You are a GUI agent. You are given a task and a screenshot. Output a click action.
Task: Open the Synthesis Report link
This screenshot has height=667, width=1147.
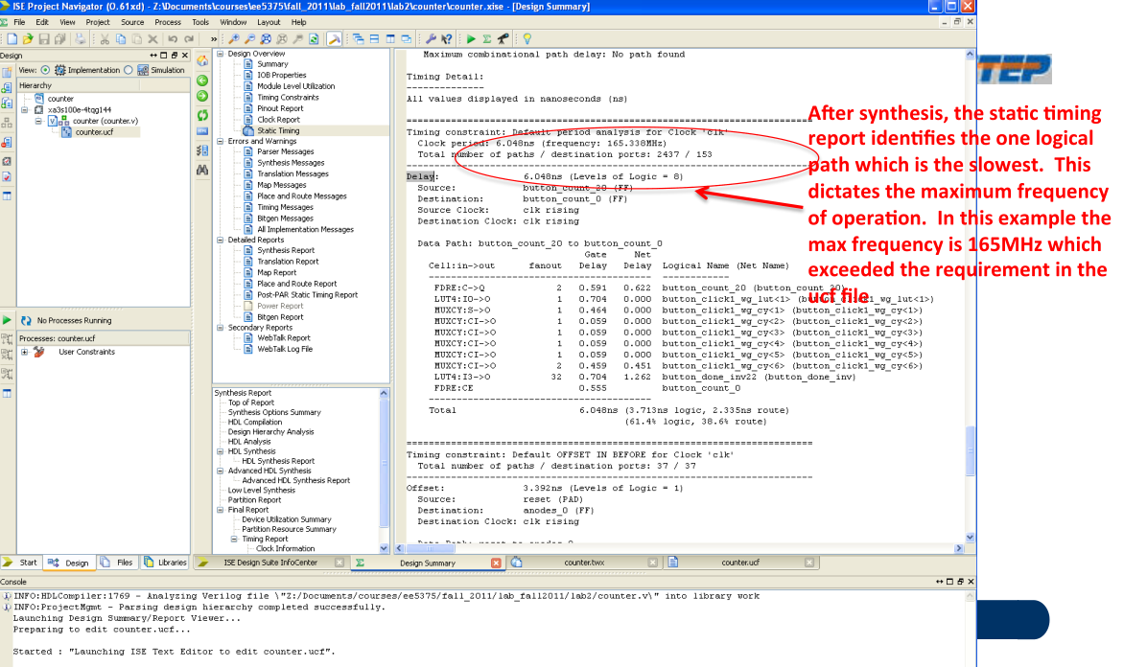pyautogui.click(x=285, y=250)
